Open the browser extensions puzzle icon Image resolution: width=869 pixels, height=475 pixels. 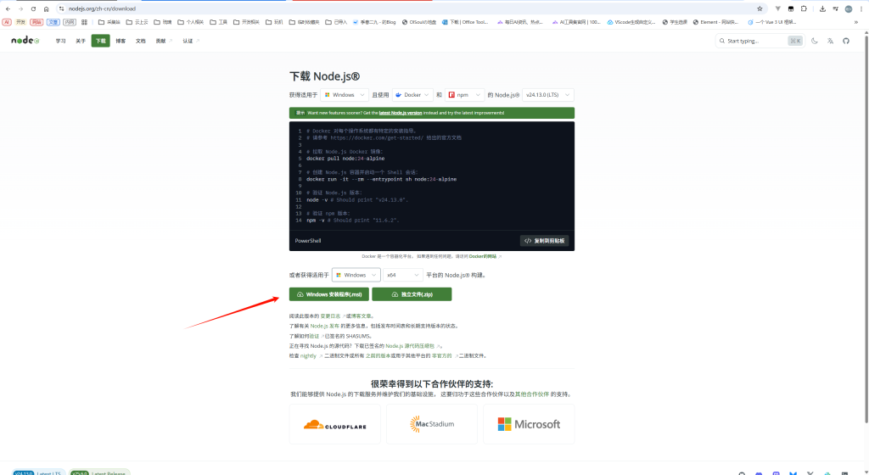point(804,8)
